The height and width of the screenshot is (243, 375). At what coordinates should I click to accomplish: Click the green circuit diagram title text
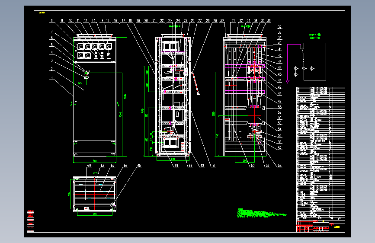[314, 36]
